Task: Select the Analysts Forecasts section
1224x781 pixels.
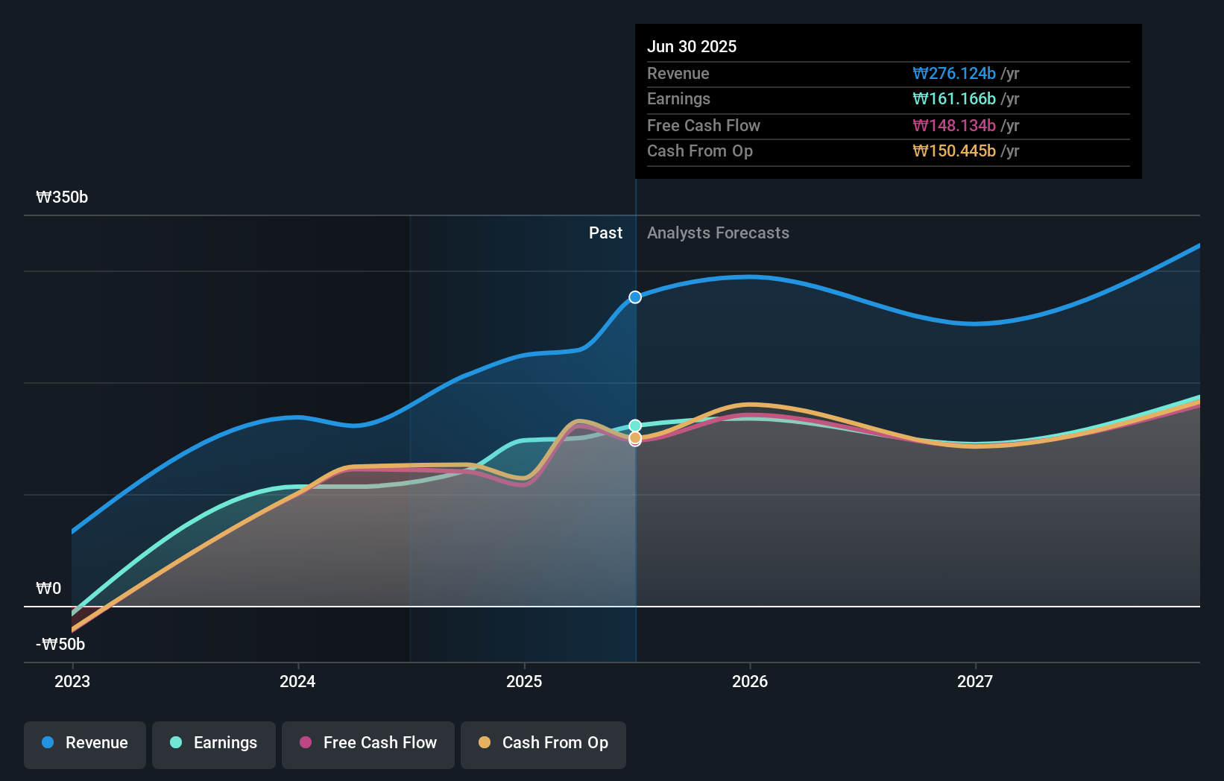Action: pyautogui.click(x=718, y=233)
